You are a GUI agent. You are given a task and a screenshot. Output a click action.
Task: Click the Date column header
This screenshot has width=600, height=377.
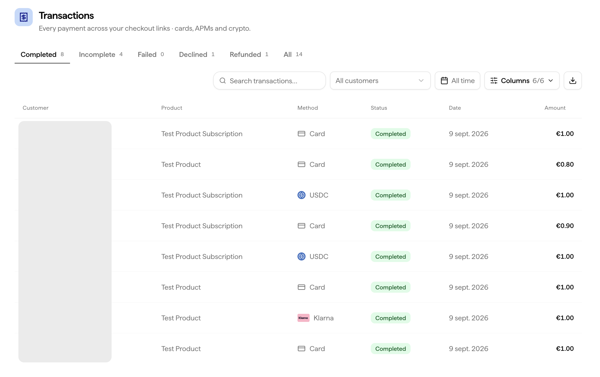click(455, 108)
